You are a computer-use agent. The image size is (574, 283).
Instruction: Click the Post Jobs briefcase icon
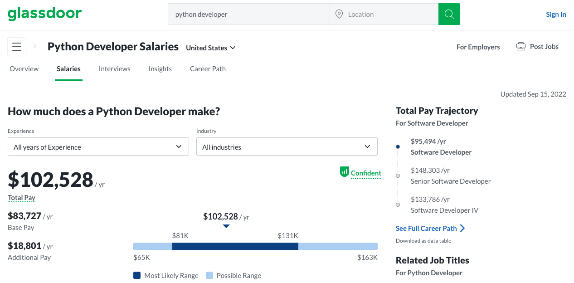pyautogui.click(x=521, y=47)
